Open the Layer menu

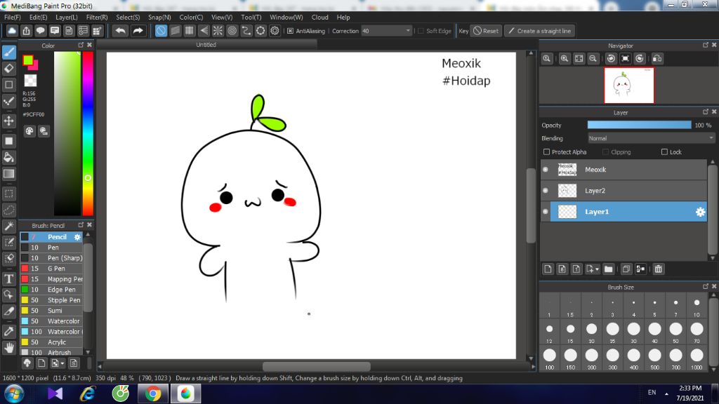coord(67,18)
